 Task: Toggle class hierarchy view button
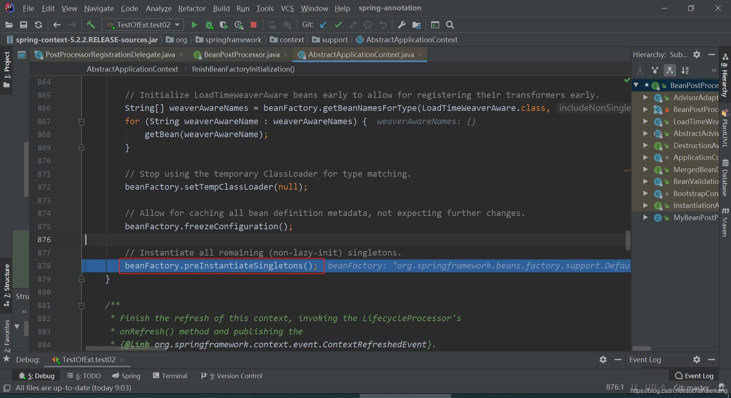[x=640, y=70]
